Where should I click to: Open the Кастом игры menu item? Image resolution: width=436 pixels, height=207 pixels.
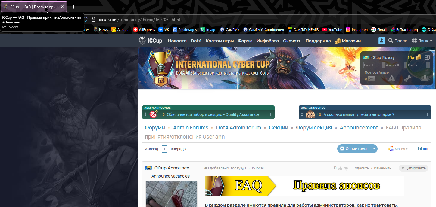point(220,41)
